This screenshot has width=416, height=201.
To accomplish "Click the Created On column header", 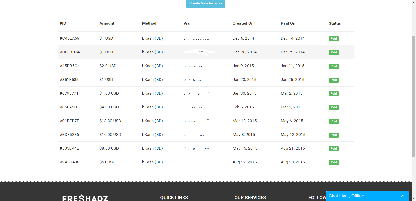I will (x=243, y=23).
